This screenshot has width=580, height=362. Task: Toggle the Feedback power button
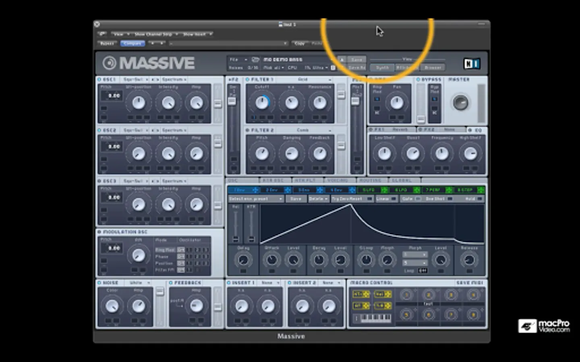coord(171,283)
